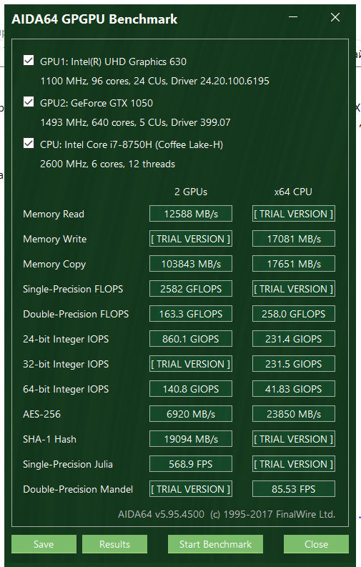Uncheck GPU1 Intel UHD Graphics 630 checkbox

[29, 60]
